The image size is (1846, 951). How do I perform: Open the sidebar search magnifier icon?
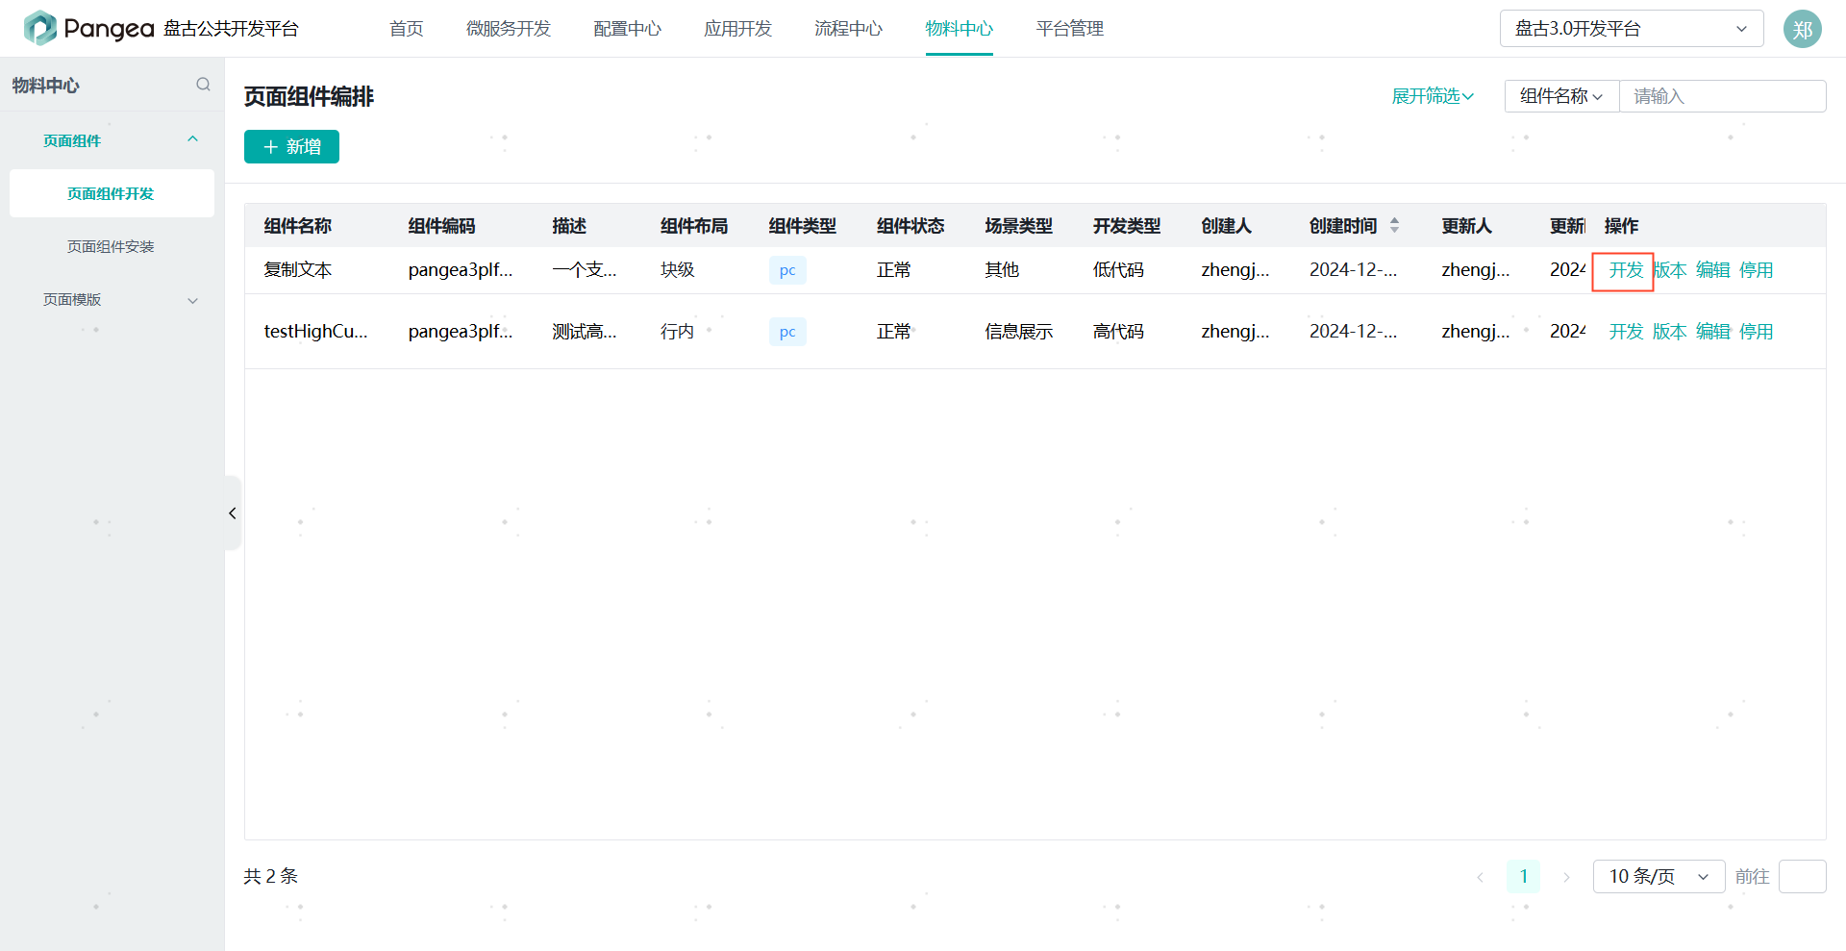[x=203, y=85]
